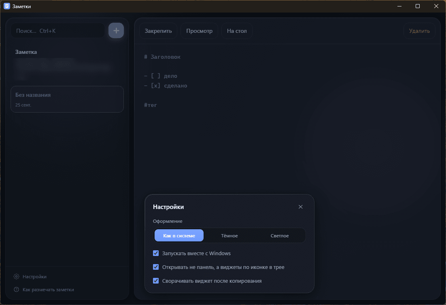Focus the Поиск search field
The image size is (446, 305).
coord(58,31)
